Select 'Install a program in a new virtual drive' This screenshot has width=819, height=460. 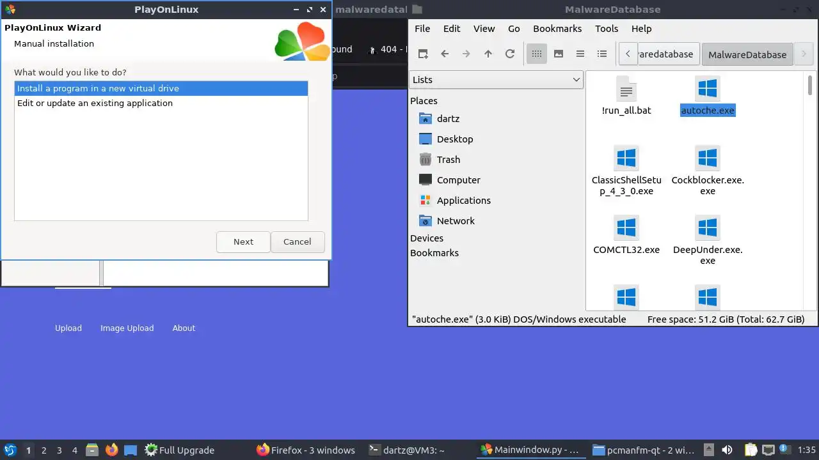[x=161, y=88]
